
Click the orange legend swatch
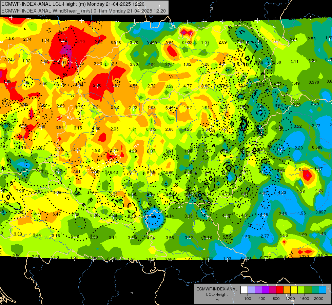point(287,290)
